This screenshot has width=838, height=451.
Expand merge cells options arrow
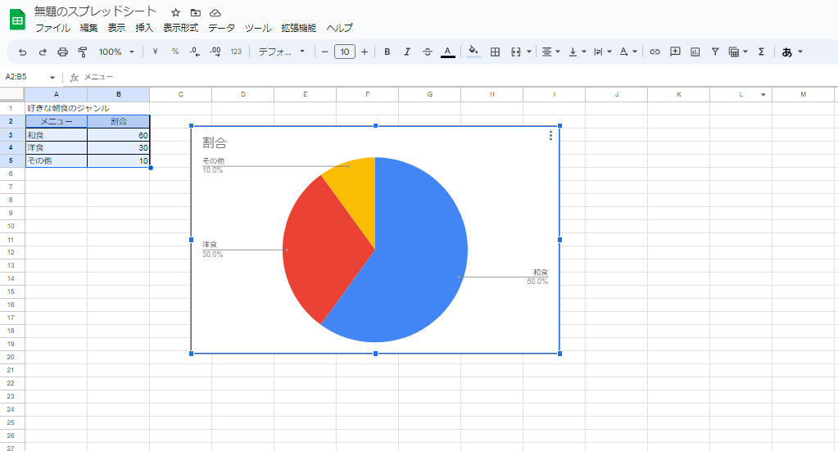point(529,52)
